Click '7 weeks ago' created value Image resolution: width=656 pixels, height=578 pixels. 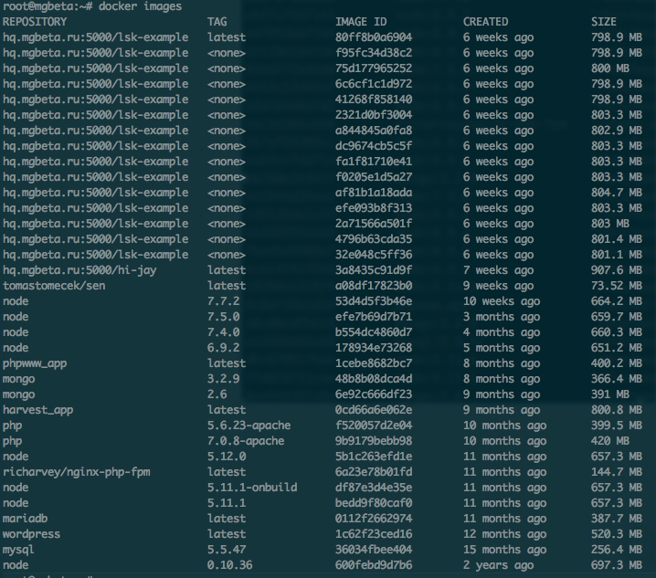(x=498, y=270)
